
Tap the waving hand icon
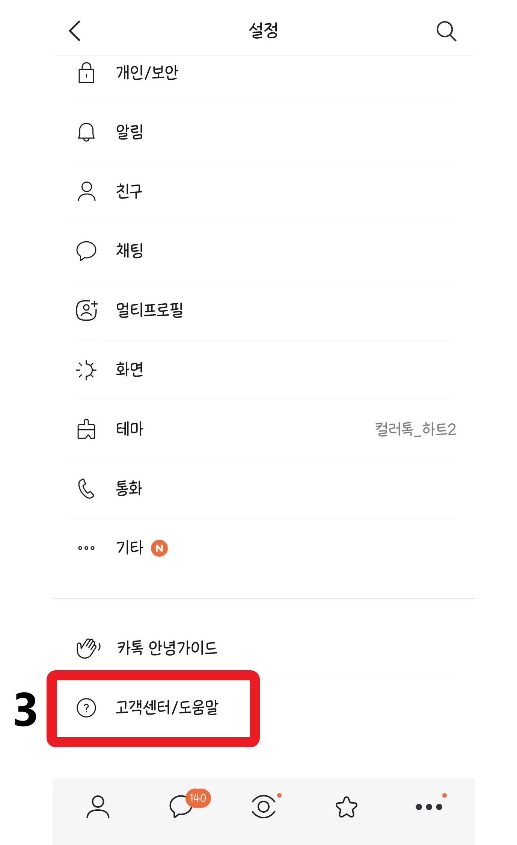[x=88, y=648]
